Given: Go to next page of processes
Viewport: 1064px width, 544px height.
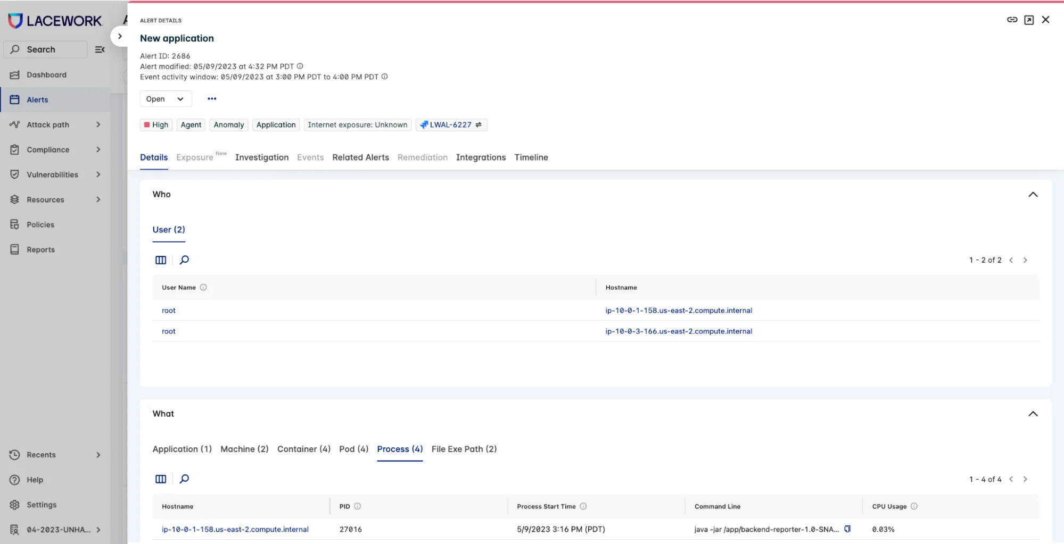Looking at the screenshot, I should pos(1025,479).
